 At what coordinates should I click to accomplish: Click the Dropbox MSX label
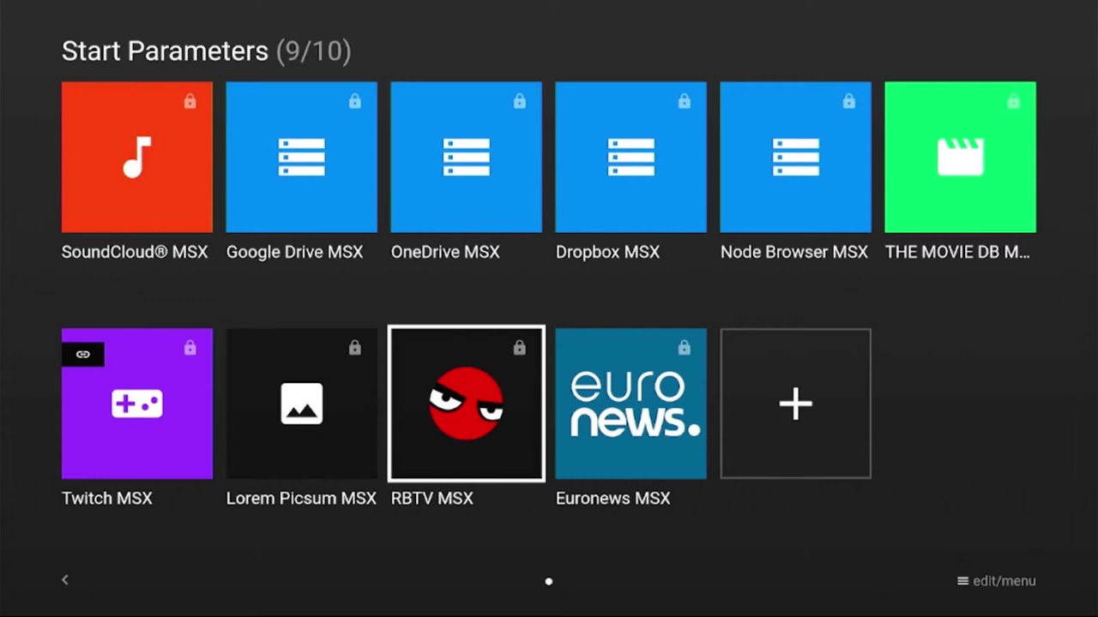point(608,252)
